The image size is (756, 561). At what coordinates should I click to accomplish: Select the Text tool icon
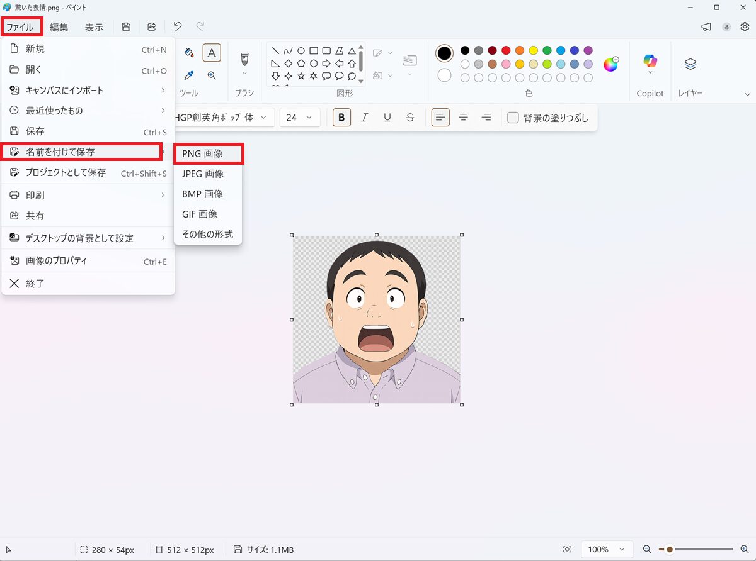(x=212, y=53)
